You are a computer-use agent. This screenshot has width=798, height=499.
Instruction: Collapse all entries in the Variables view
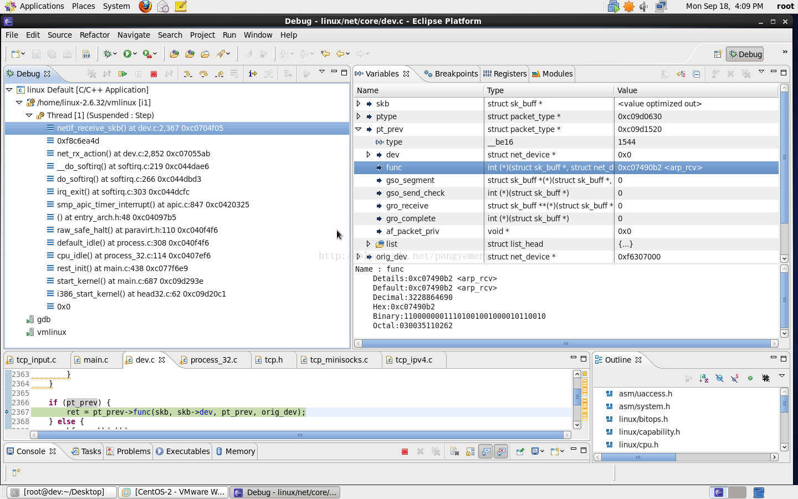(696, 74)
